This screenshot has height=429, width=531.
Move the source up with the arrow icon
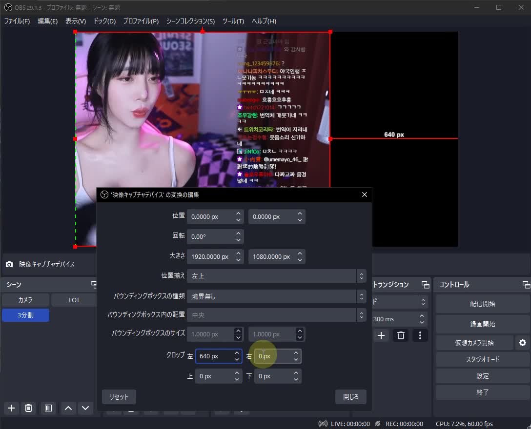coord(68,408)
